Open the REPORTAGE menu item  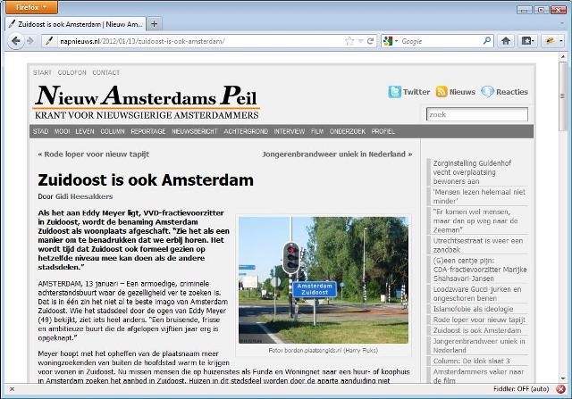[x=148, y=131]
